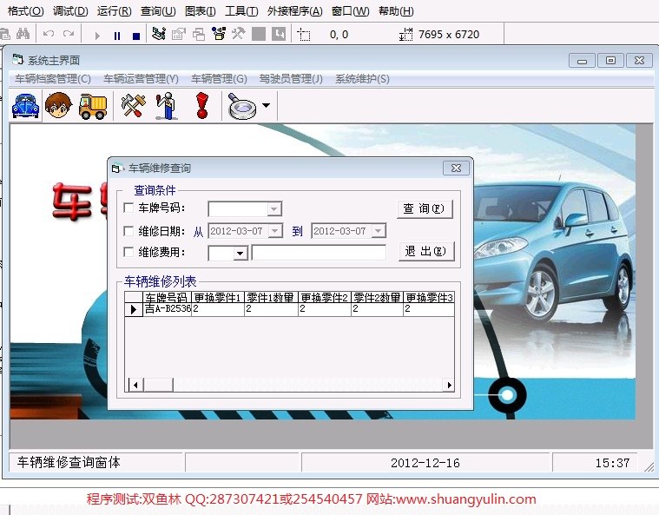Image resolution: width=659 pixels, height=515 pixels.
Task: Click the 退出(E) button
Action: (426, 251)
